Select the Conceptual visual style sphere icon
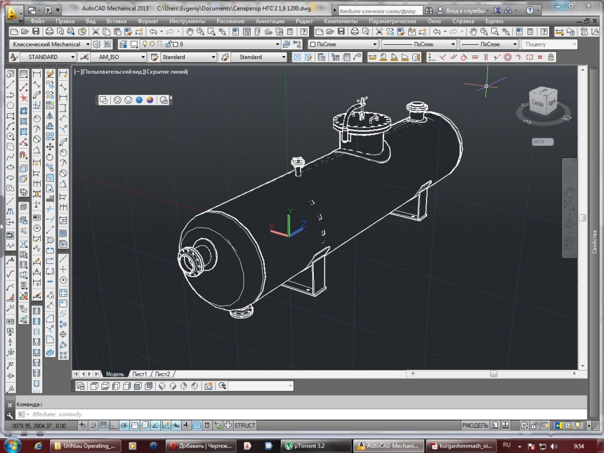The width and height of the screenshot is (604, 453). click(150, 100)
